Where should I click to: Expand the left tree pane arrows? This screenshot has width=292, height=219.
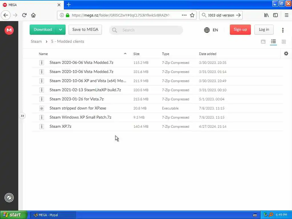click(x=22, y=116)
